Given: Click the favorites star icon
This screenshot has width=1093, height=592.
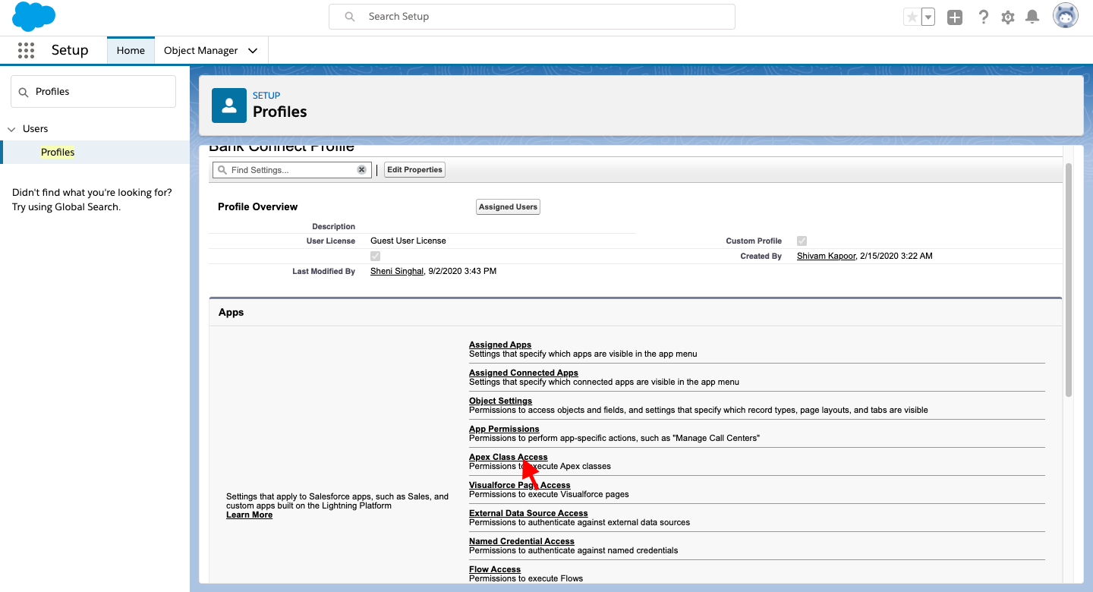Looking at the screenshot, I should (x=912, y=17).
